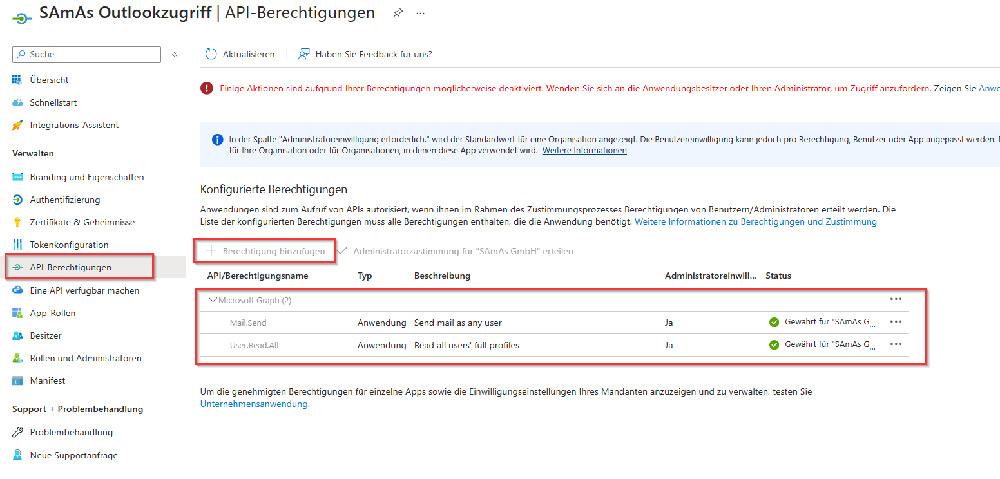This screenshot has width=1000, height=479.
Task: Click the Neue Supportanfrage icon
Action: 17,455
